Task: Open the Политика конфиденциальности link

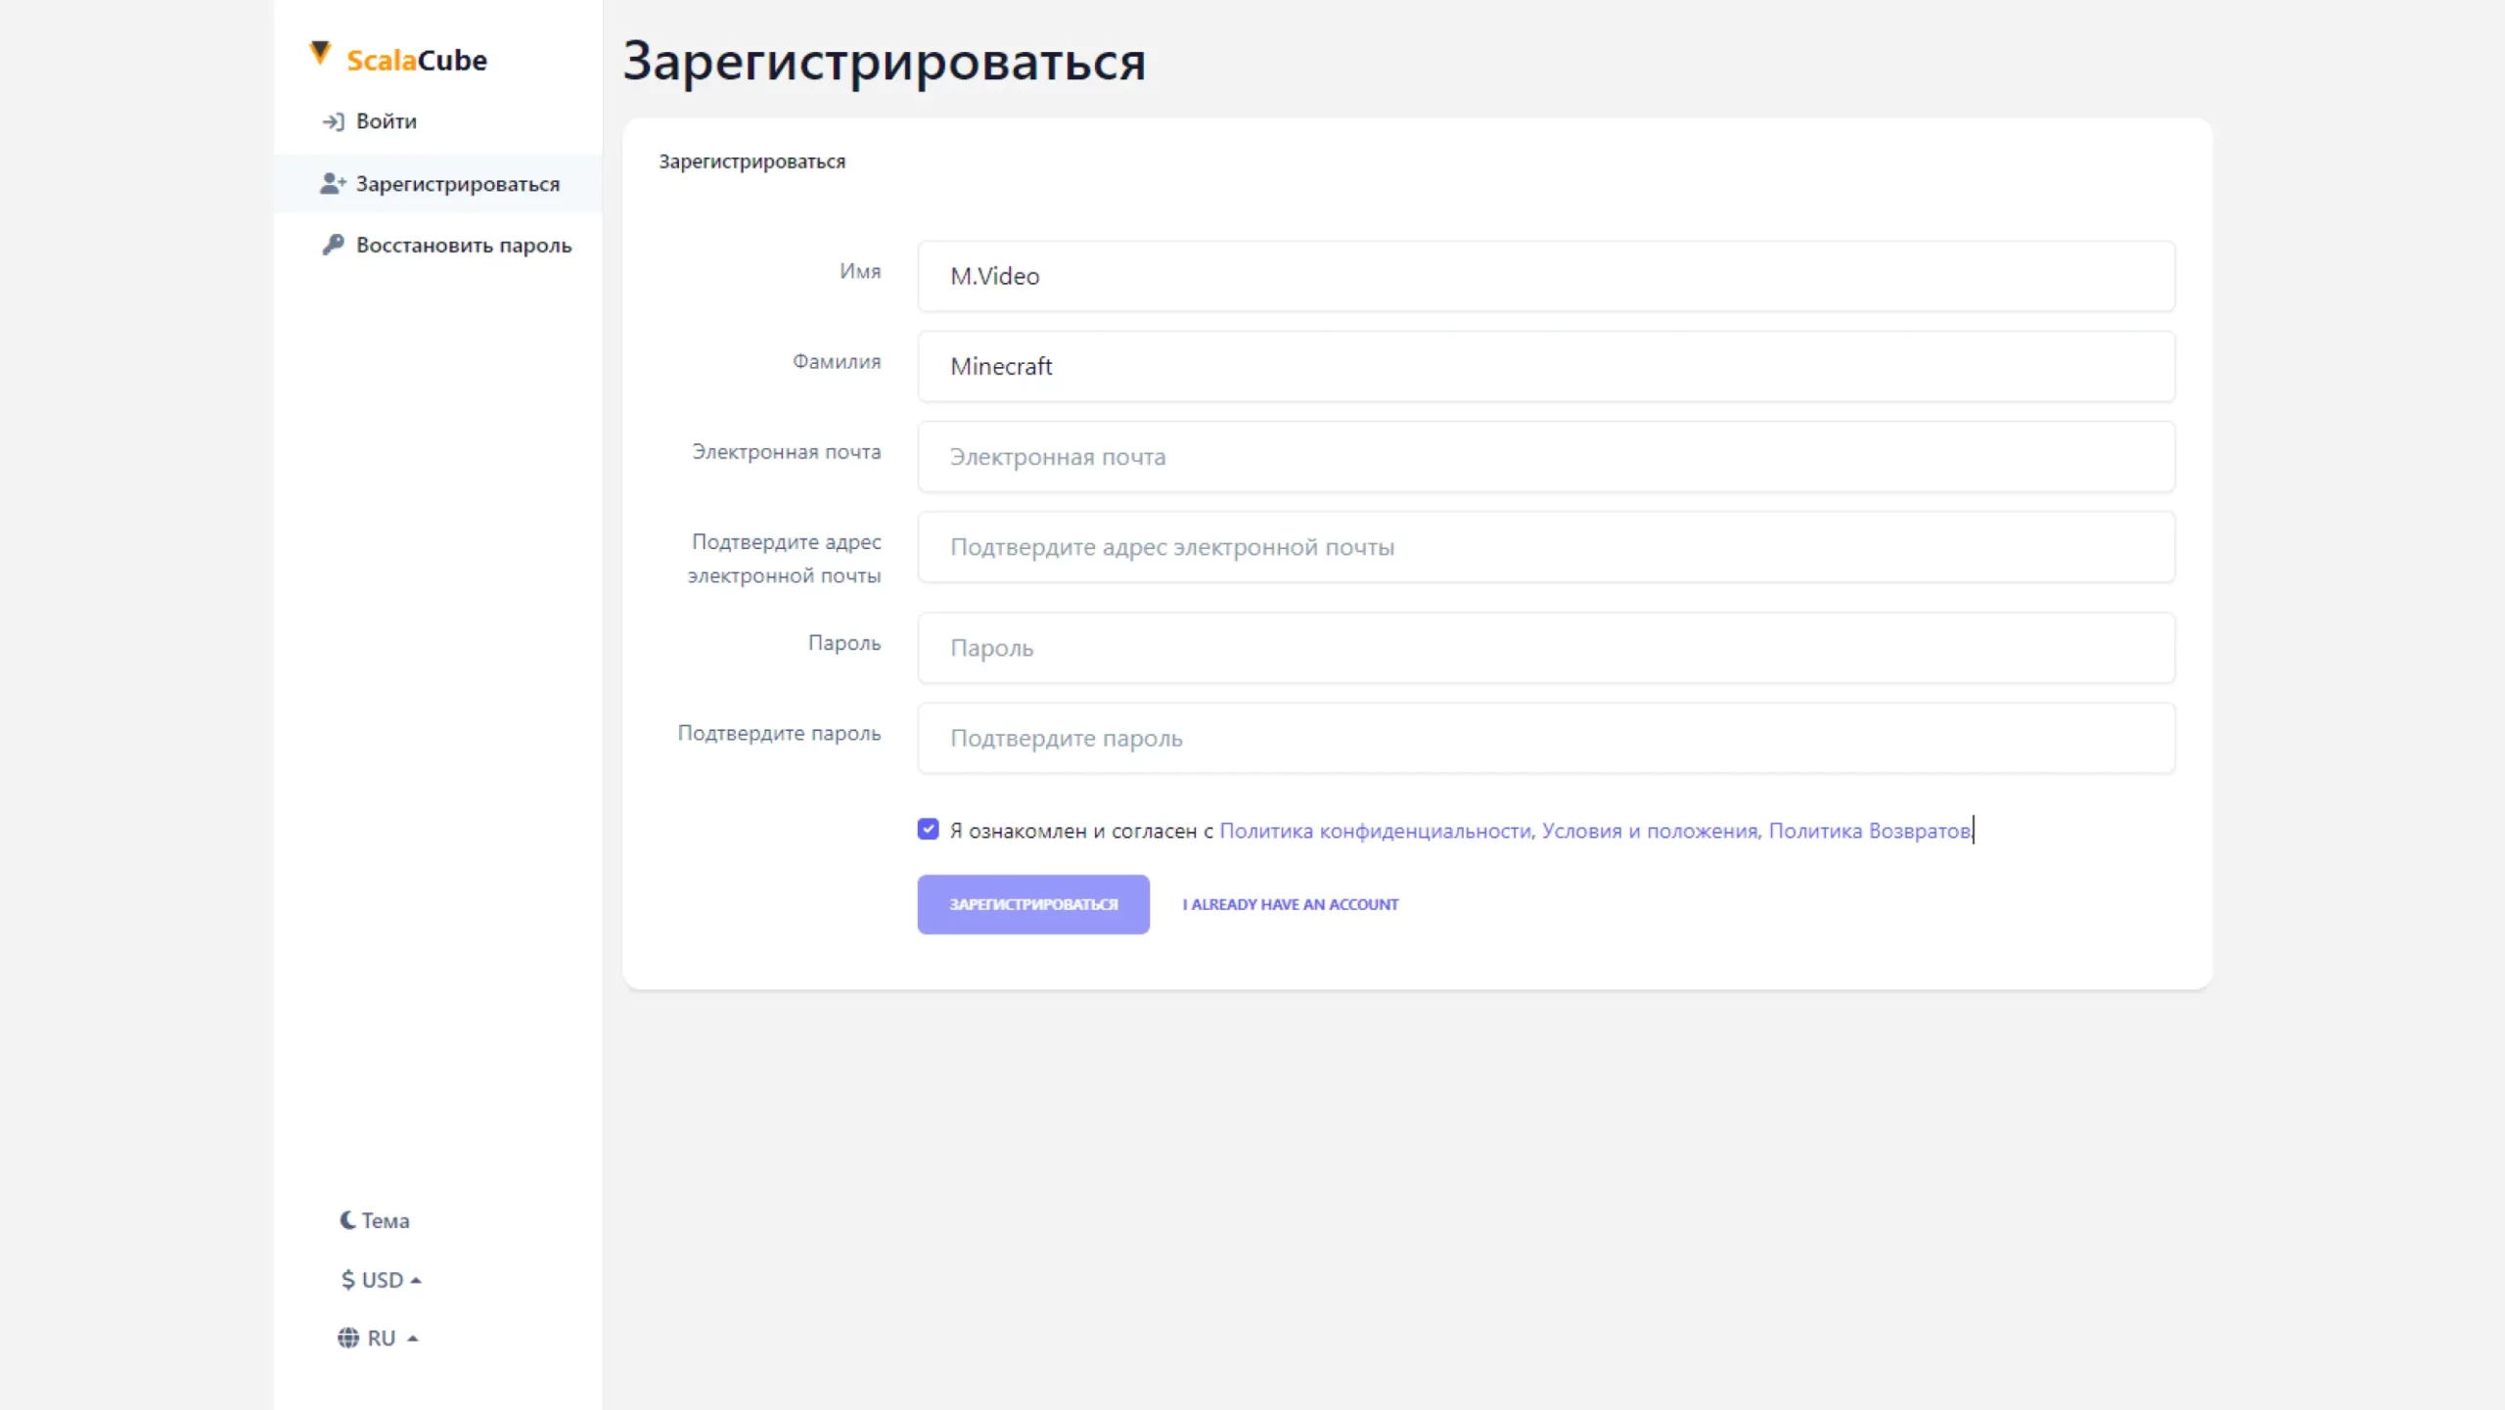Action: coord(1375,831)
